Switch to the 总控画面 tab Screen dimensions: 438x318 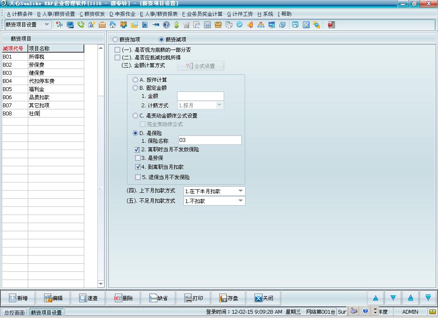(x=15, y=312)
